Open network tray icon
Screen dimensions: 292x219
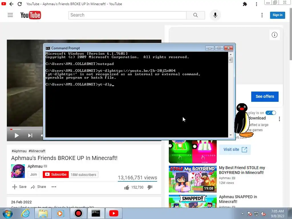[x=256, y=214]
